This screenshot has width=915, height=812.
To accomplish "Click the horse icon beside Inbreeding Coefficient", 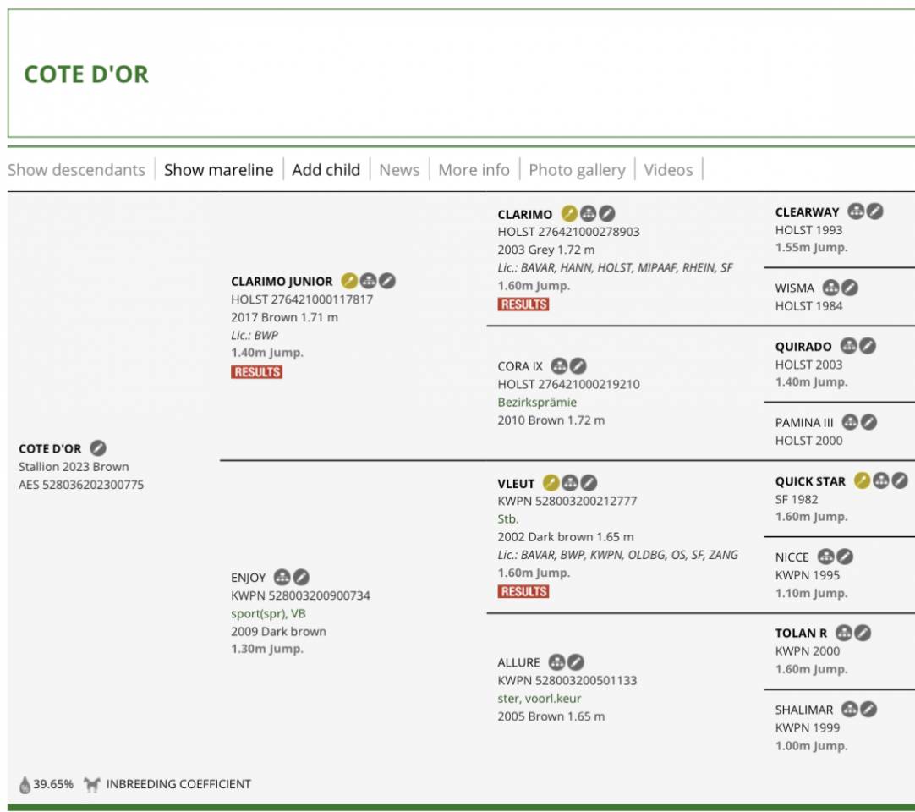I will click(91, 784).
